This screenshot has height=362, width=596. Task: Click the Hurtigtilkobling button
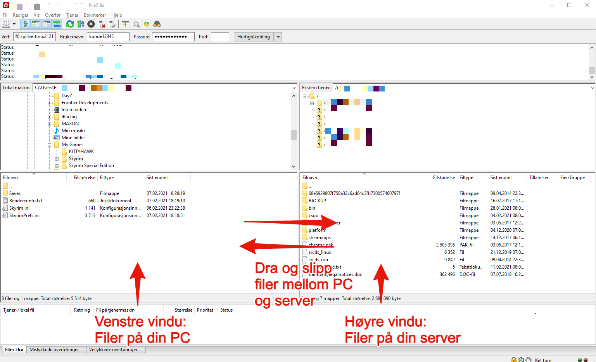tap(254, 37)
